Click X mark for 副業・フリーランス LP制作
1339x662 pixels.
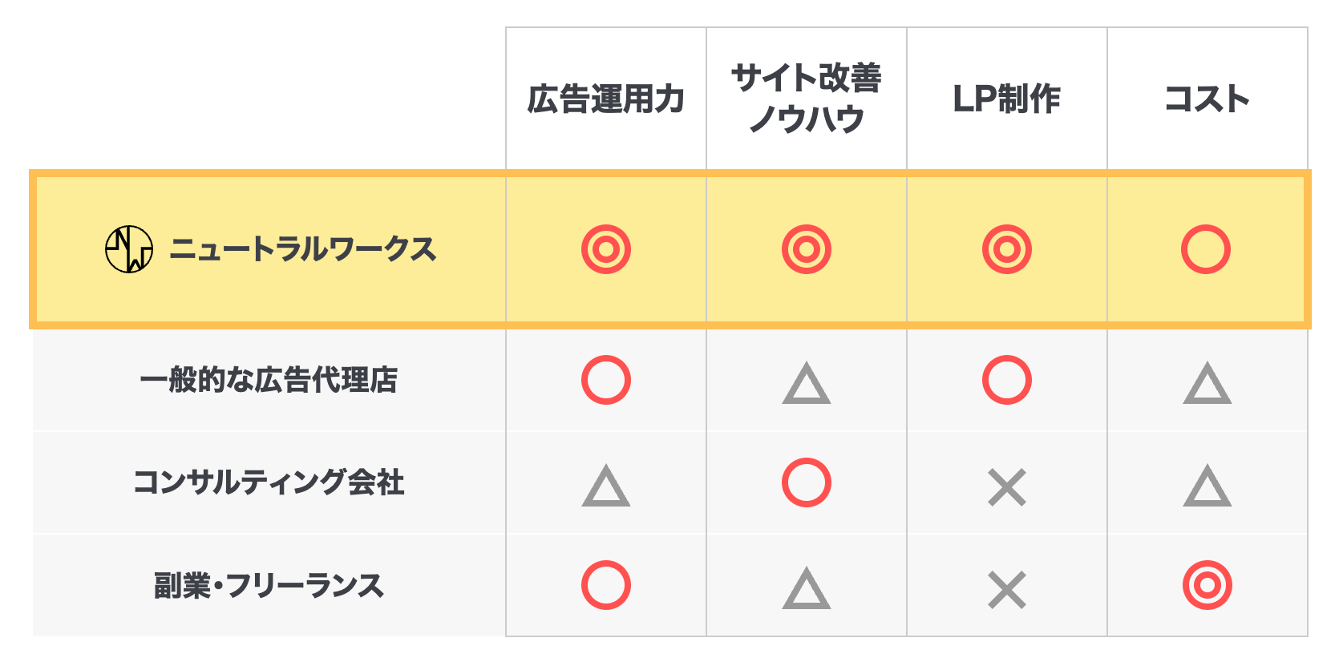coord(1007,590)
